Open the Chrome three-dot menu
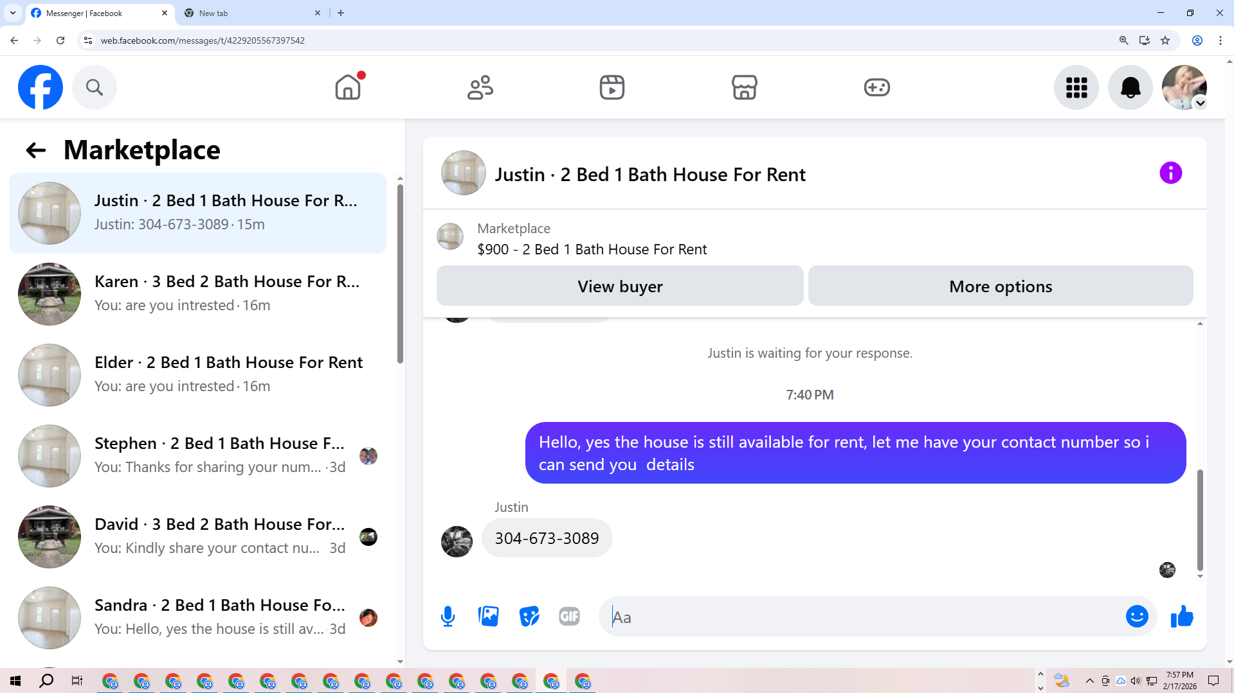Image resolution: width=1234 pixels, height=693 pixels. 1220,40
